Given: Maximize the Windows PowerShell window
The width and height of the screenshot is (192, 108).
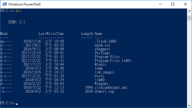Looking at the screenshot, I should 173,4.
